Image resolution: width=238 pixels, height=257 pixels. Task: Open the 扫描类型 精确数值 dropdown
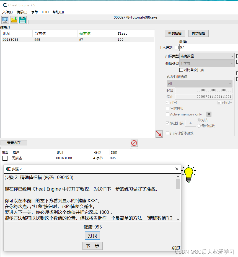[x=207, y=56]
